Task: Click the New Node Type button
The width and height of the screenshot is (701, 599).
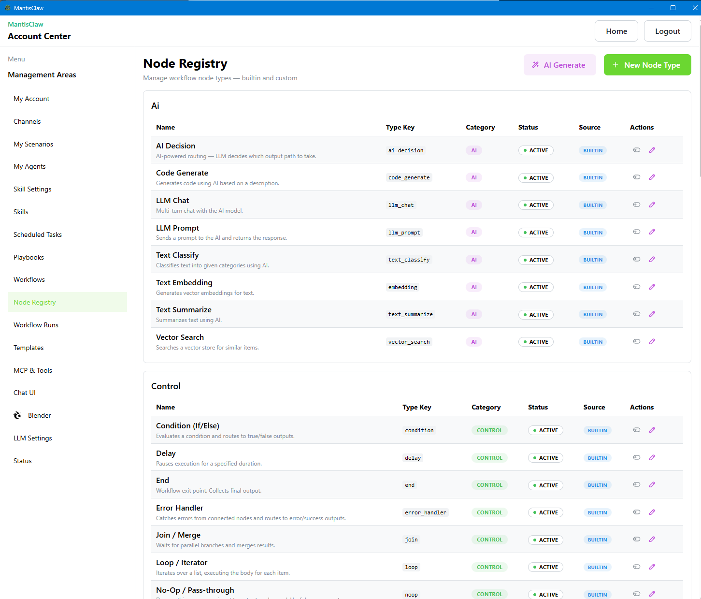Action: click(647, 64)
